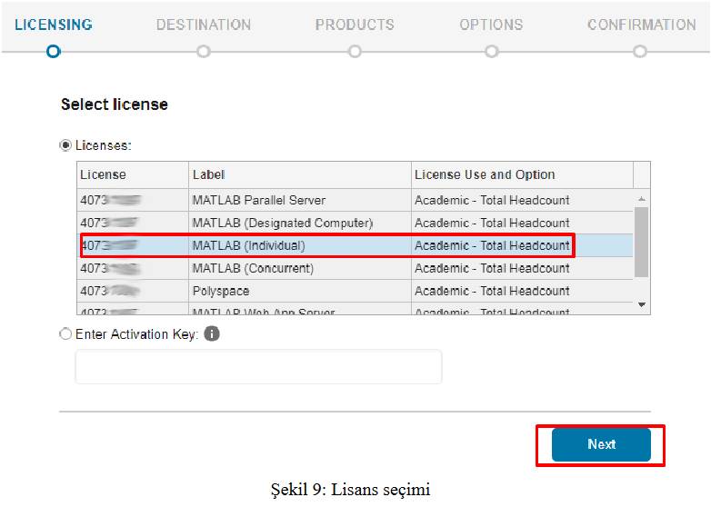Click the Next button
The image size is (711, 507).
tap(601, 444)
